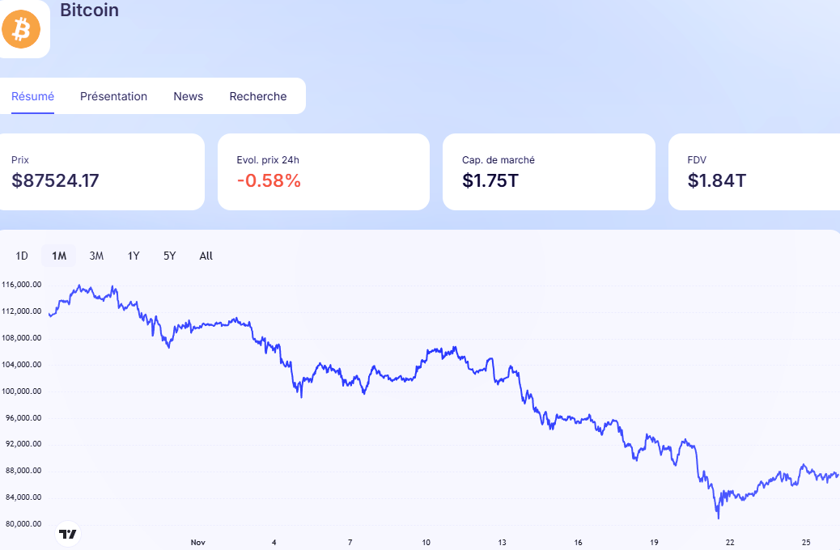Set the chart range to 1D

tap(22, 256)
